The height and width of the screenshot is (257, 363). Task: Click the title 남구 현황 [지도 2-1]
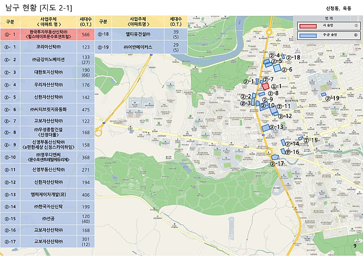(x=39, y=8)
